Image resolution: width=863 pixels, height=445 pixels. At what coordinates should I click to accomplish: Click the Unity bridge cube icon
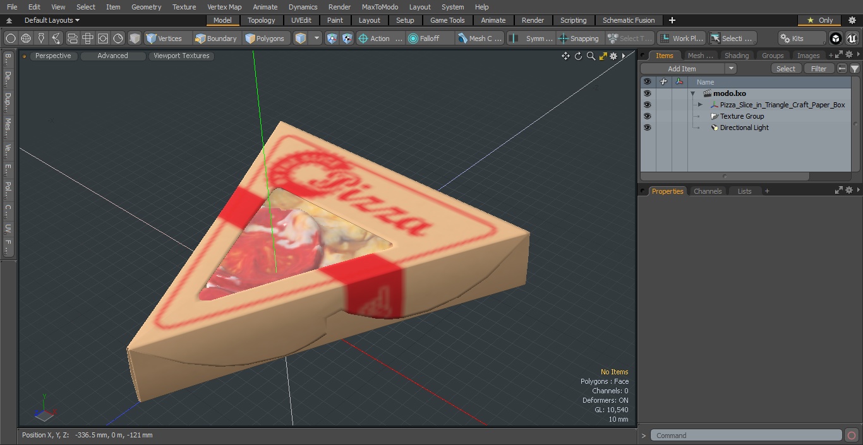(836, 39)
